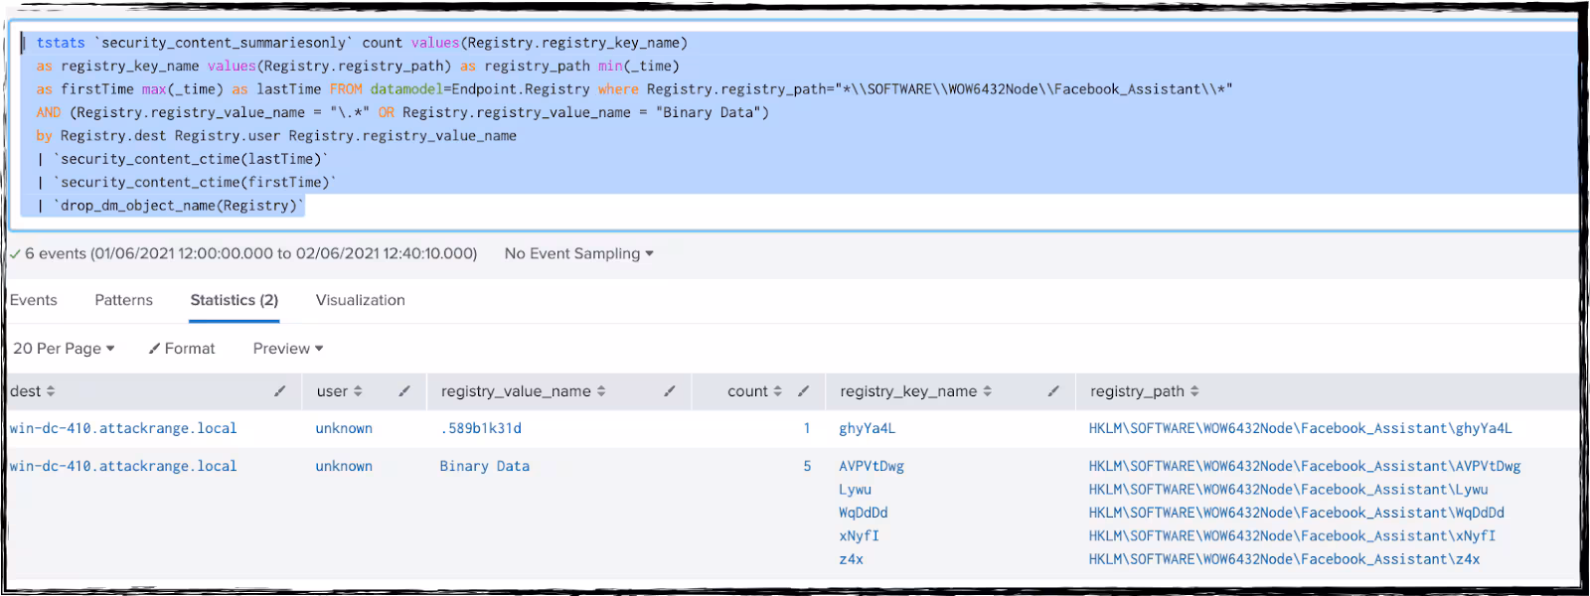Click pencil edit icon in user column
This screenshot has height=596, width=1590.
(404, 391)
